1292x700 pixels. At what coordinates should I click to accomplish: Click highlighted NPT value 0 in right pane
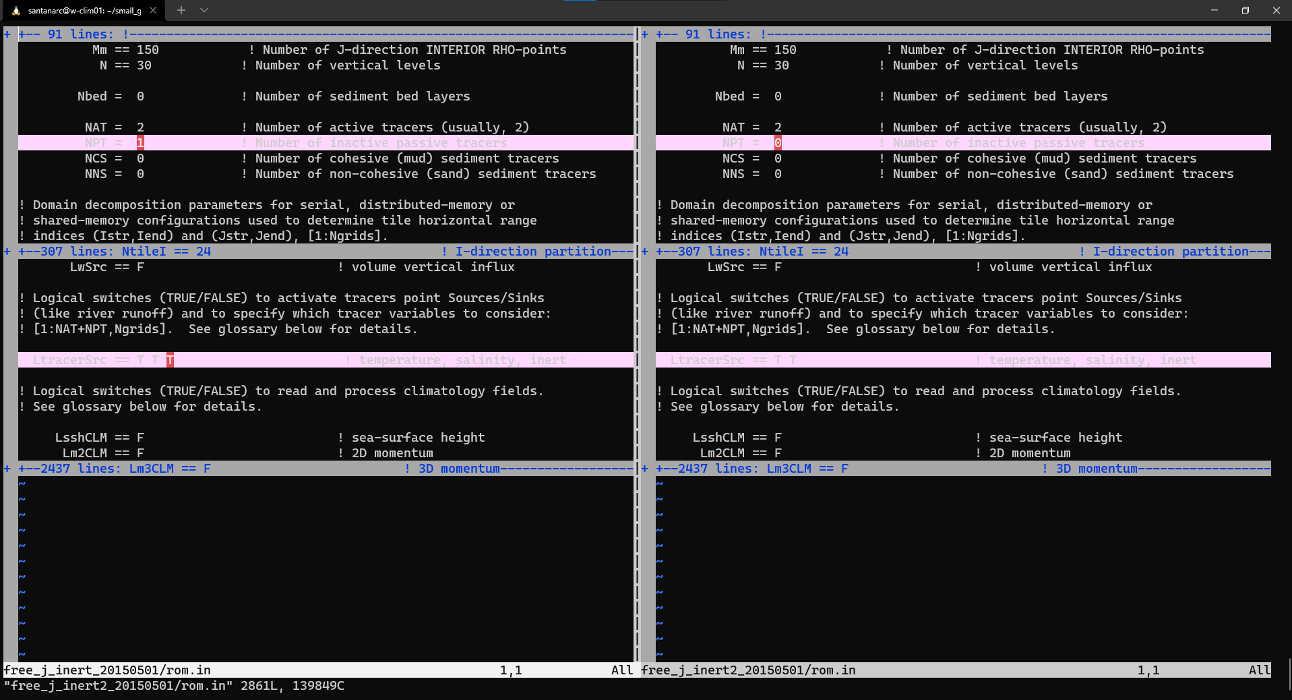(x=778, y=143)
